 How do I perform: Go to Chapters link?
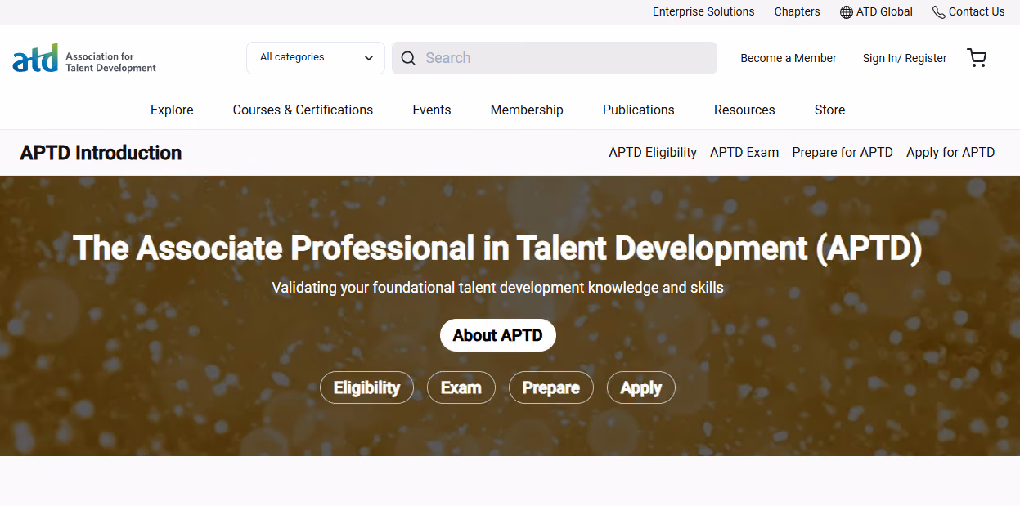pos(797,11)
